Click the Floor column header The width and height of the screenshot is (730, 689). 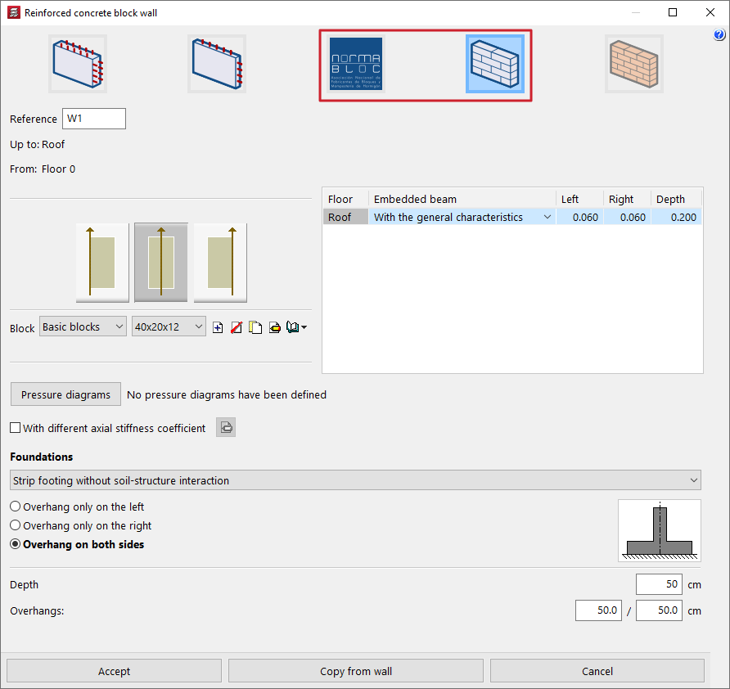click(x=345, y=199)
